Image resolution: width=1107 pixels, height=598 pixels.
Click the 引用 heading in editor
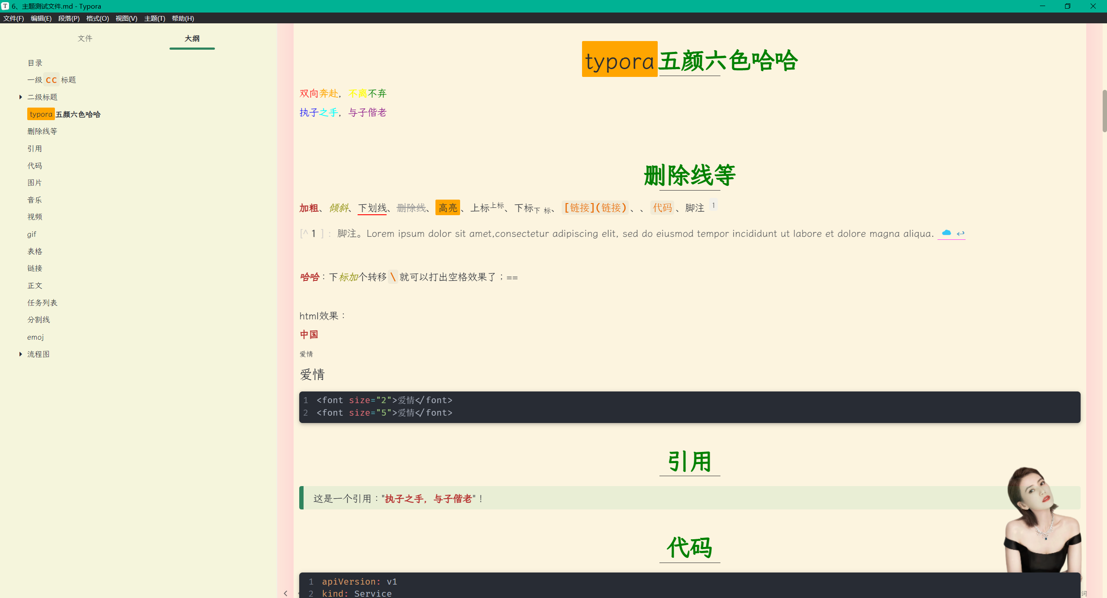point(690,461)
